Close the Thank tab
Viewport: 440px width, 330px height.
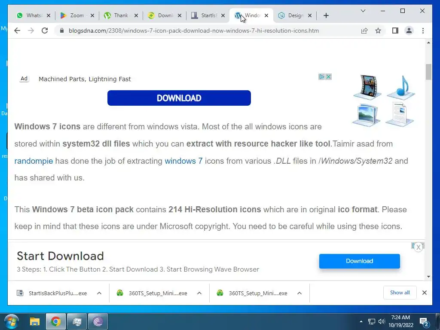pos(136,15)
